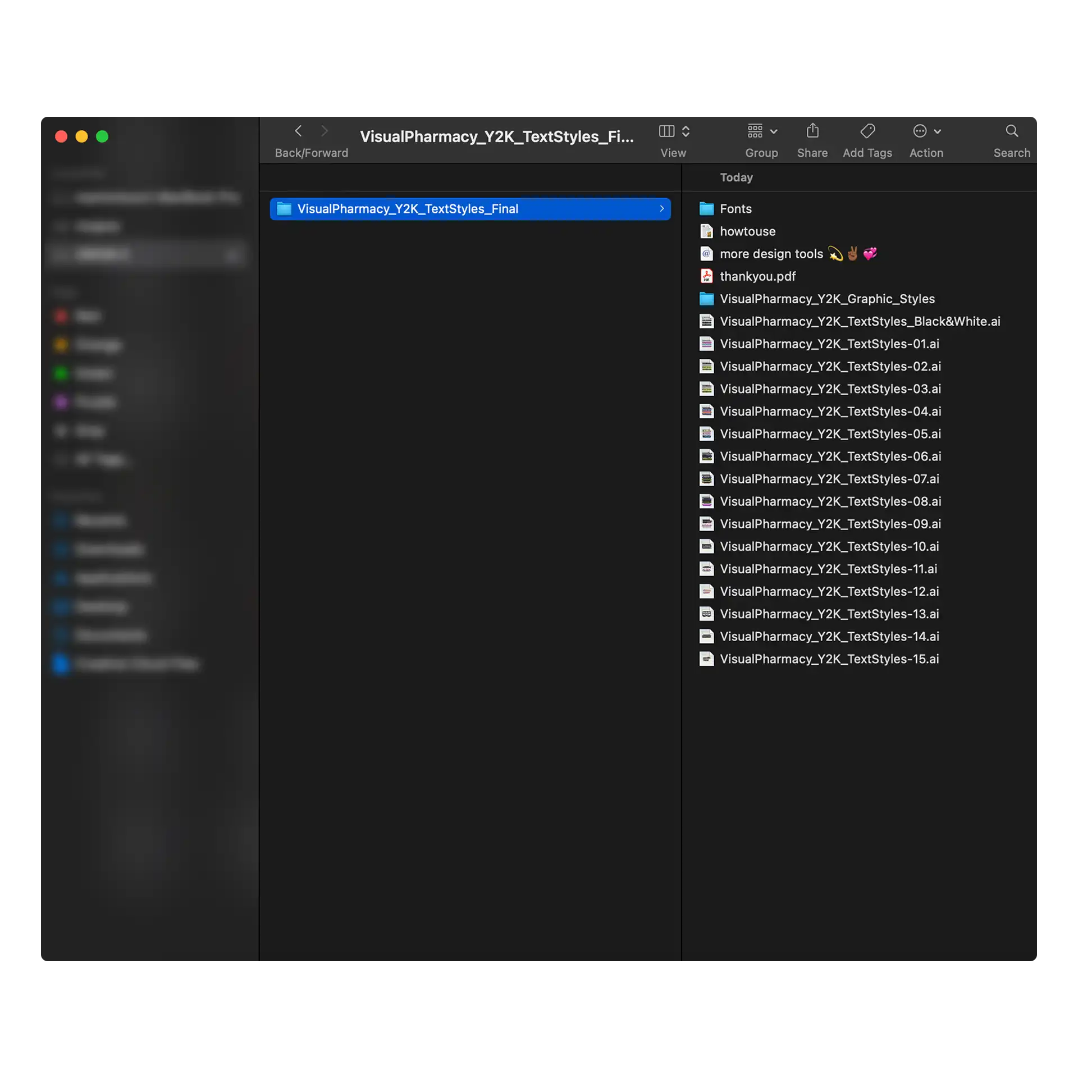Viewport: 1078px width, 1078px height.
Task: Select VisualPharmacy_Y2K_TextStyles-05.ai
Action: point(830,434)
